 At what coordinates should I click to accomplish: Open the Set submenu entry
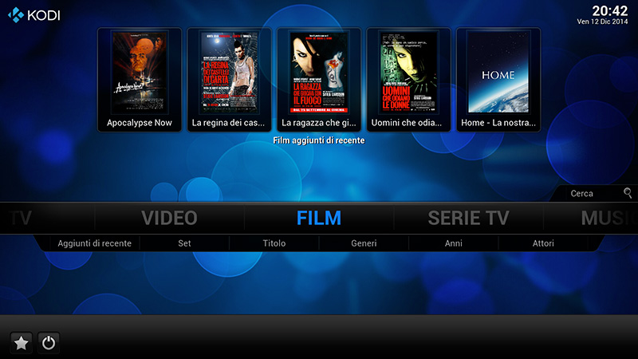[x=184, y=243]
